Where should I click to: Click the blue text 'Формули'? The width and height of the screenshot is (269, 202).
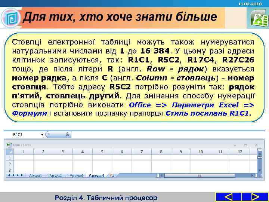tap(30, 113)
